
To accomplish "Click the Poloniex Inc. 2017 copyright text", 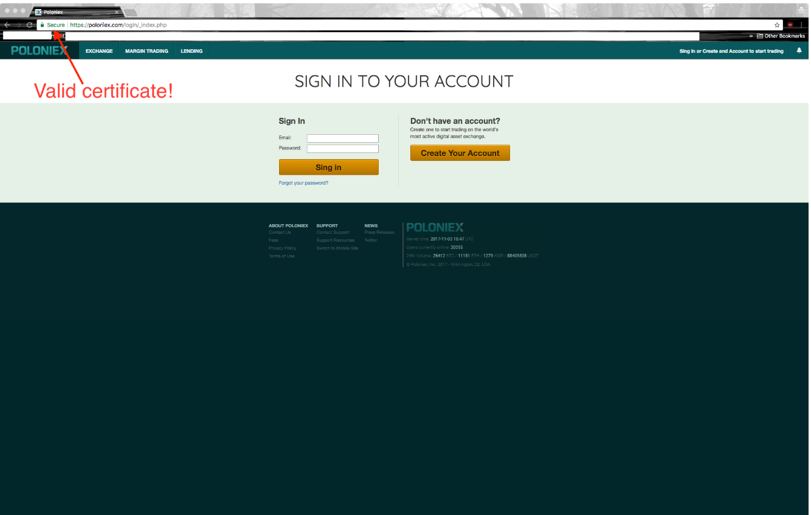I will click(x=448, y=265).
